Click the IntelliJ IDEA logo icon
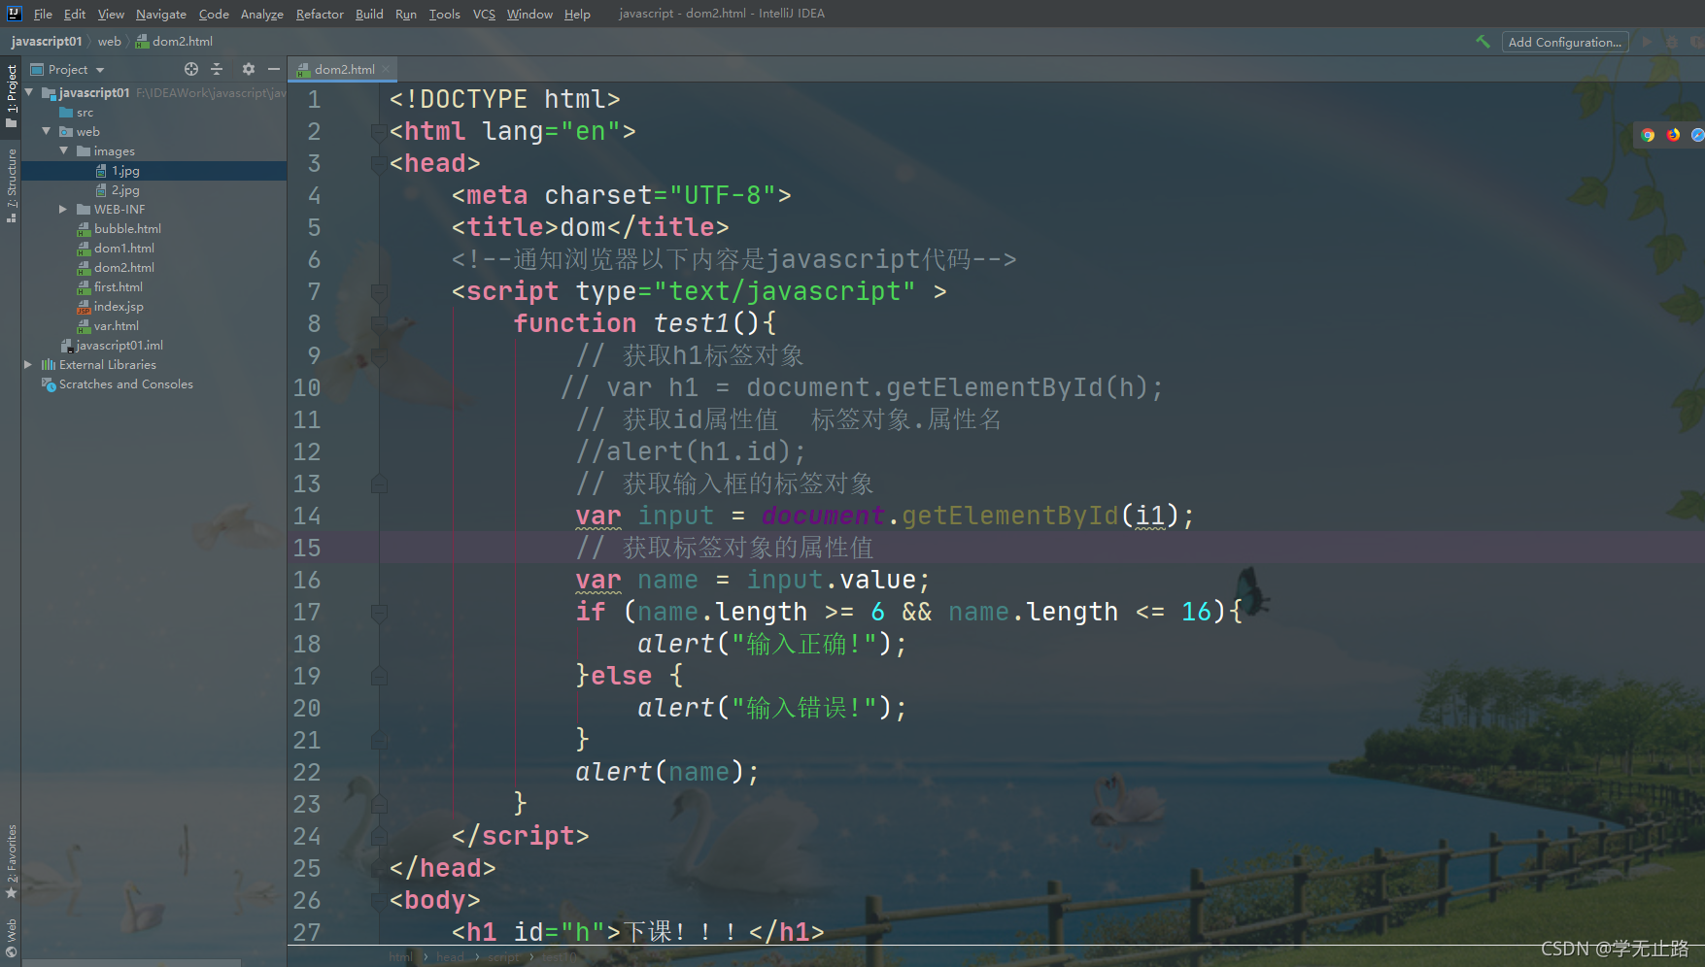Image resolution: width=1705 pixels, height=967 pixels. tap(14, 14)
